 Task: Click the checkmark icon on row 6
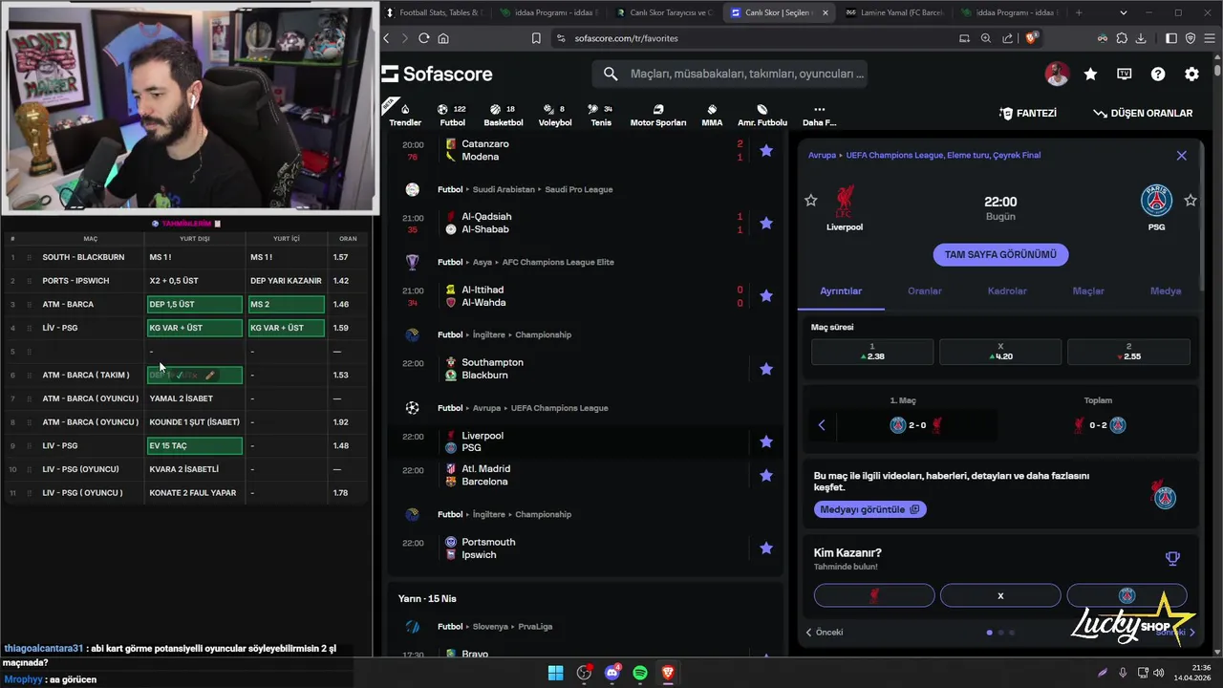179,376
